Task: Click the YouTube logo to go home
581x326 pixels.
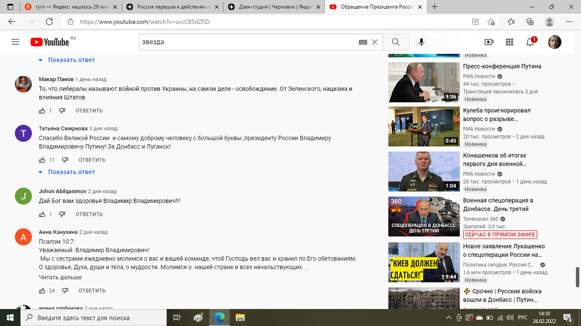Action: [x=48, y=42]
